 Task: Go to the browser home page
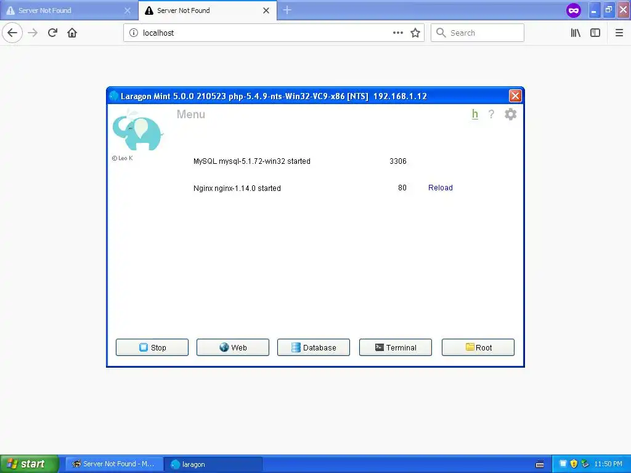72,33
